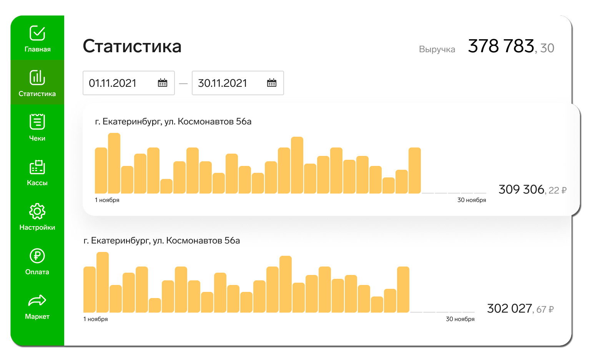This screenshot has width=590, height=361.
Task: Open calendar picker for start date 01.11.2021
Action: click(163, 83)
